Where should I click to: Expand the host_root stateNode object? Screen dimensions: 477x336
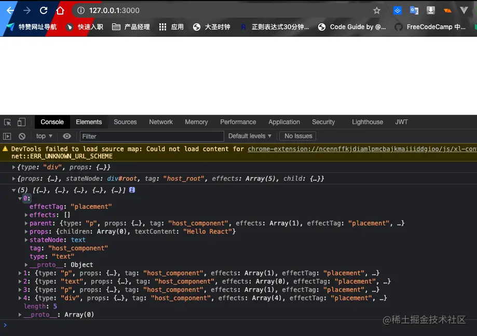[x=13, y=179]
